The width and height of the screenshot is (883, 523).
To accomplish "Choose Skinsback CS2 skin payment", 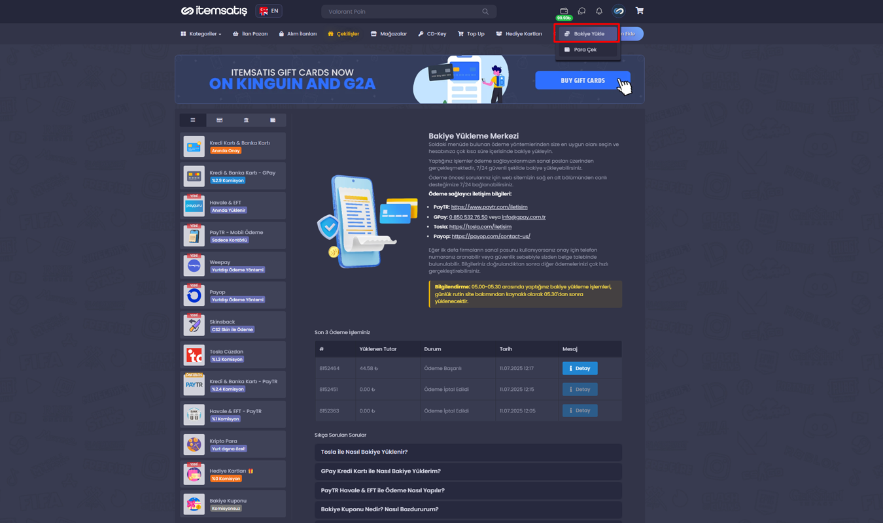I will click(233, 326).
